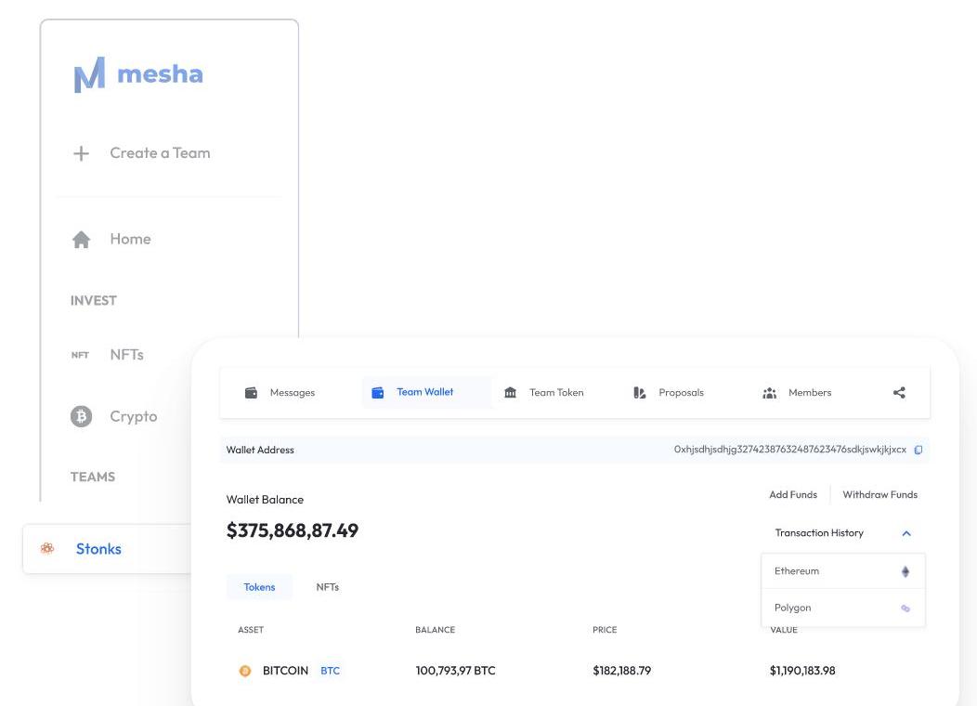This screenshot has height=706, width=977.
Task: Open the Proposals tab
Action: tap(669, 393)
